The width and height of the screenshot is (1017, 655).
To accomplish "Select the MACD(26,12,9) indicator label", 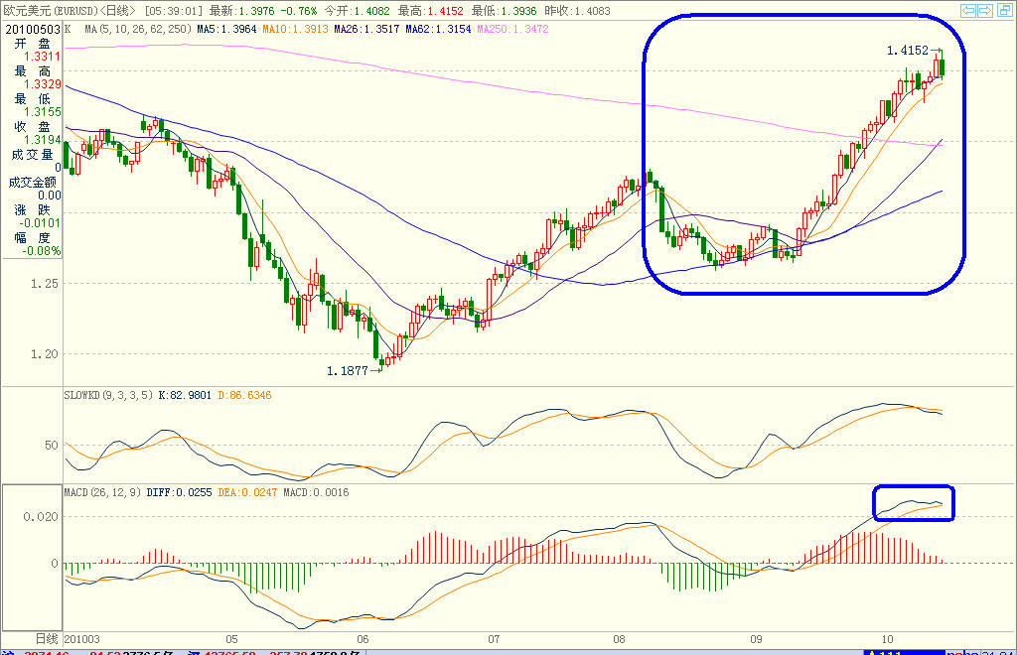I will coord(102,492).
